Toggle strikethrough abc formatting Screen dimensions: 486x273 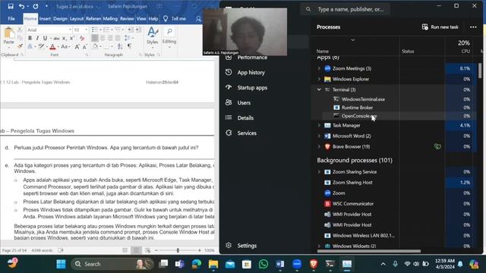(x=56, y=38)
